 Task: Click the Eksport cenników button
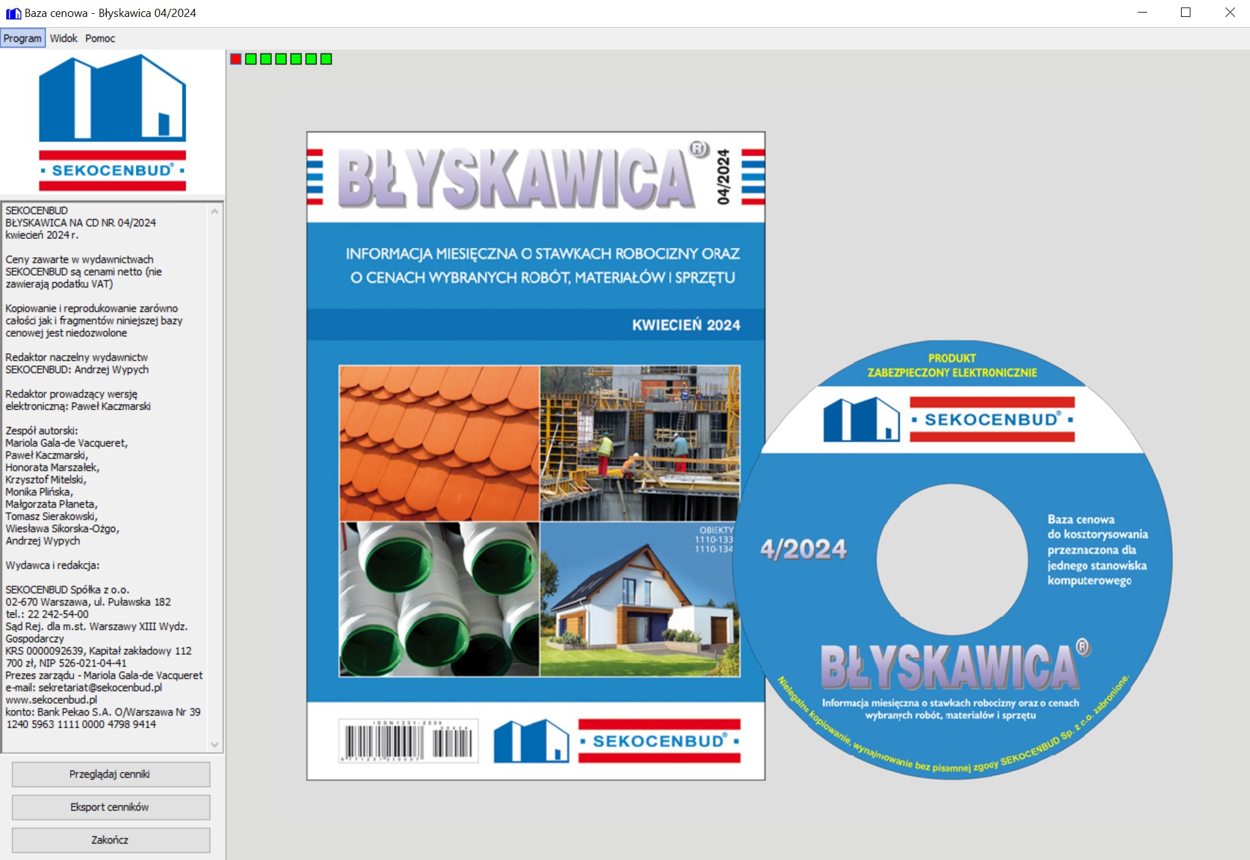[x=111, y=807]
